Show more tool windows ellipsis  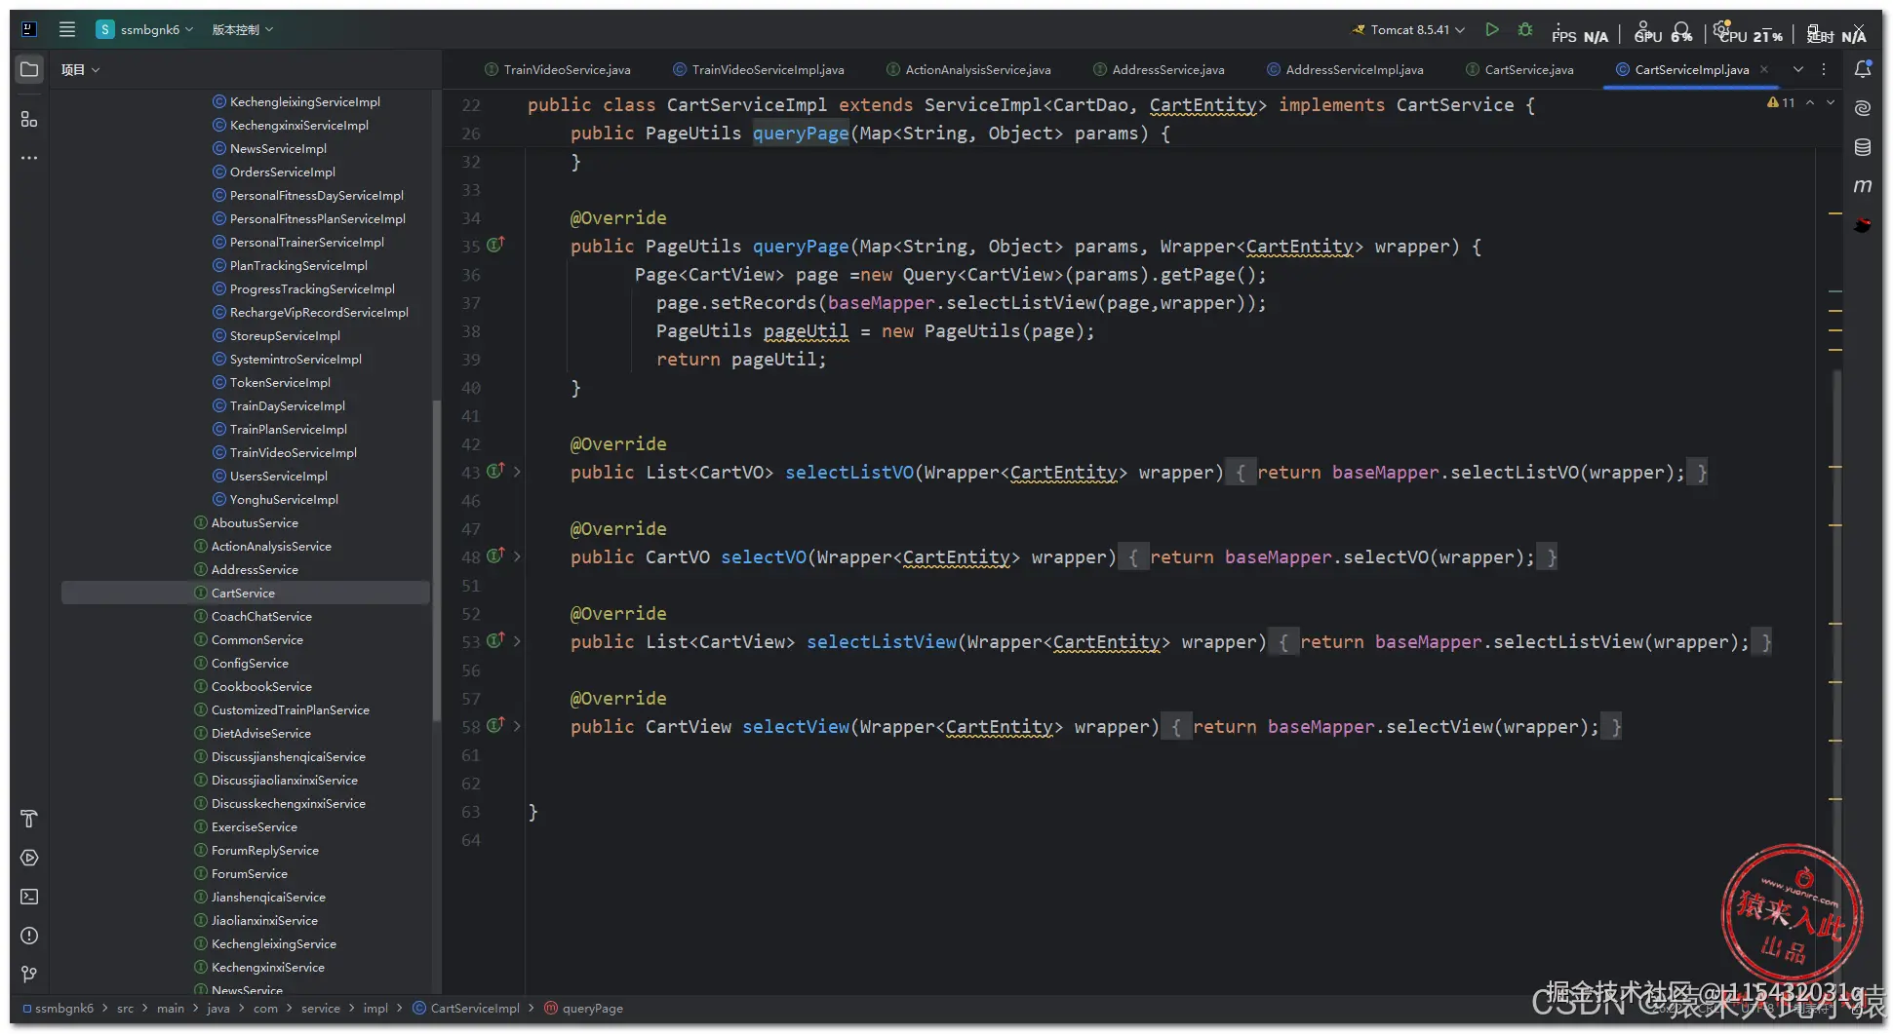tap(29, 158)
